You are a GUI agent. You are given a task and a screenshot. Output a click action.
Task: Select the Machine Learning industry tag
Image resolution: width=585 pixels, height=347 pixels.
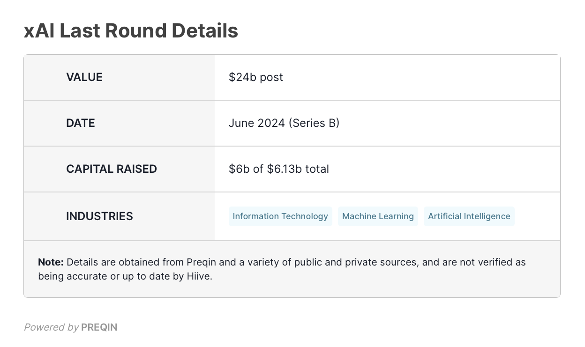[378, 216]
